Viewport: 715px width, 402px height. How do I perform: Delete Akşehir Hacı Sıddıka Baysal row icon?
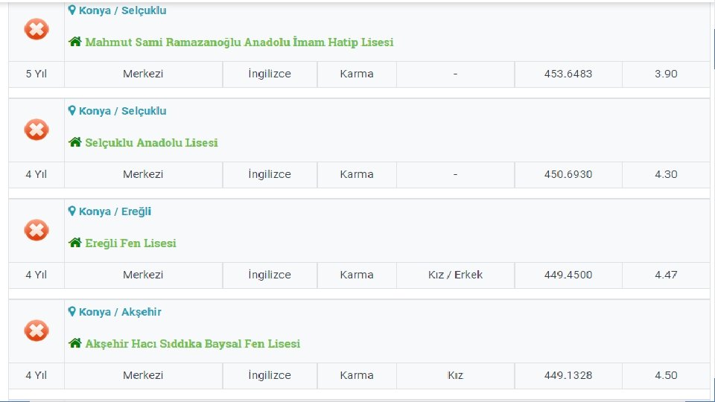(x=36, y=331)
